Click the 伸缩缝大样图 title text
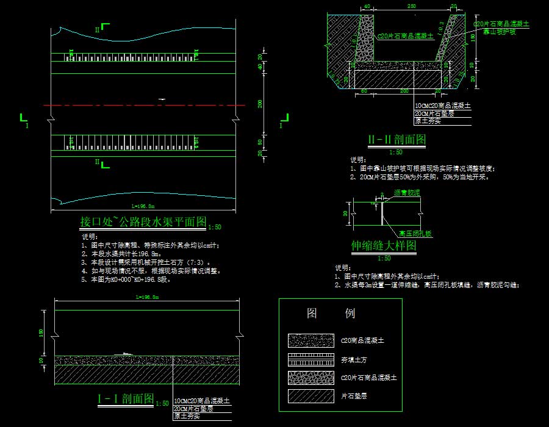This screenshot has width=549, height=427. pyautogui.click(x=384, y=245)
